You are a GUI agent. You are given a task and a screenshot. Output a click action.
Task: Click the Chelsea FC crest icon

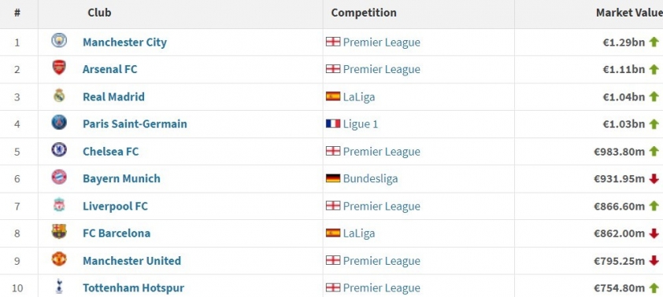pyautogui.click(x=59, y=150)
